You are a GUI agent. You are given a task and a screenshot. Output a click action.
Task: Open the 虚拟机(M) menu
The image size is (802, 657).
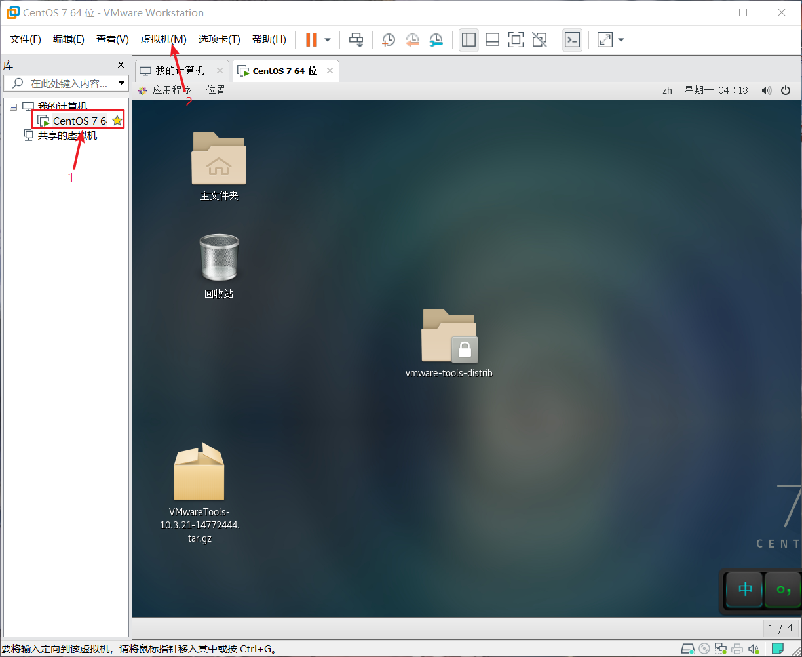164,39
